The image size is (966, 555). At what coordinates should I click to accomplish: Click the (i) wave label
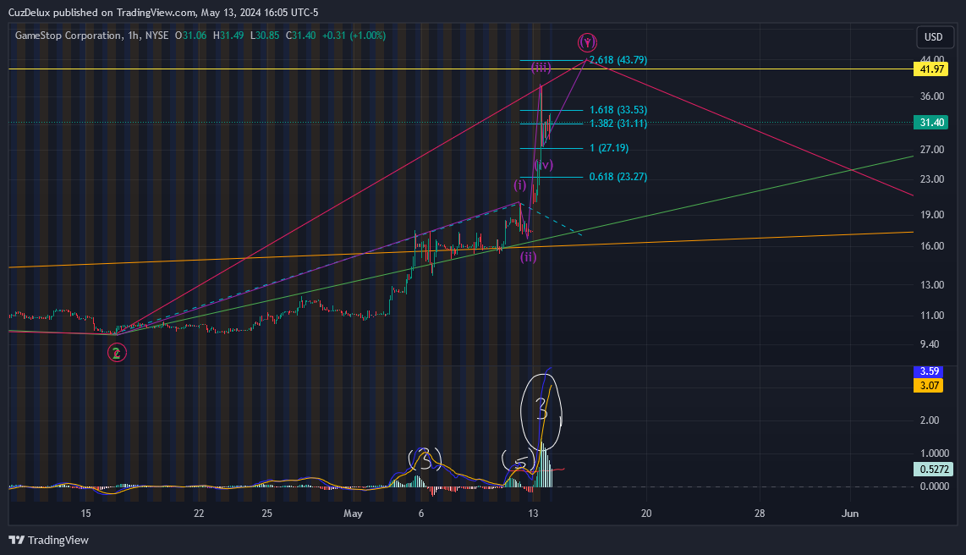point(520,184)
